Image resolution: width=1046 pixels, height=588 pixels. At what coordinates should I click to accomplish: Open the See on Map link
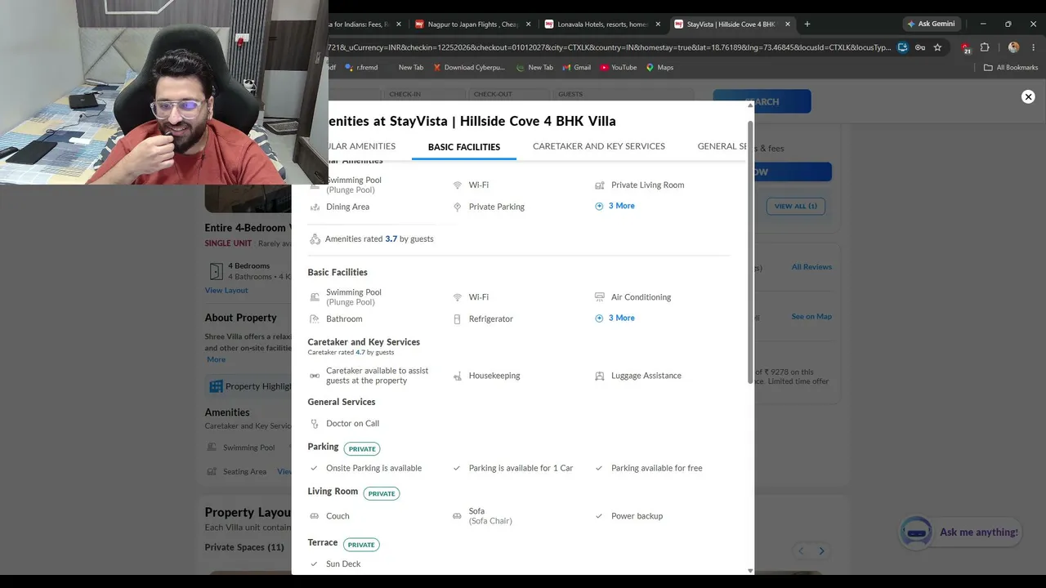[x=811, y=317]
